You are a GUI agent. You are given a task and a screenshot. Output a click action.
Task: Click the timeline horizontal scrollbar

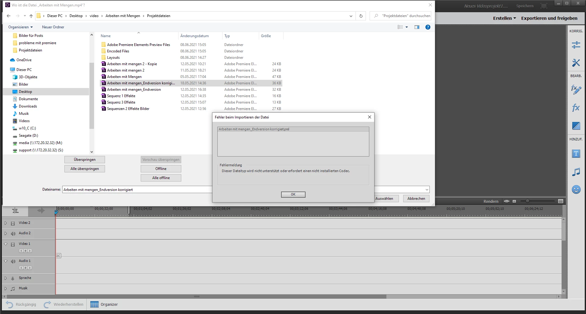click(197, 296)
